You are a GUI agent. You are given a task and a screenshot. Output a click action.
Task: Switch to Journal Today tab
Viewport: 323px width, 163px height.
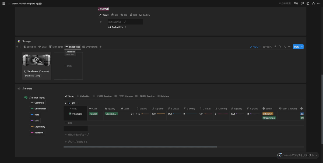click(104, 15)
